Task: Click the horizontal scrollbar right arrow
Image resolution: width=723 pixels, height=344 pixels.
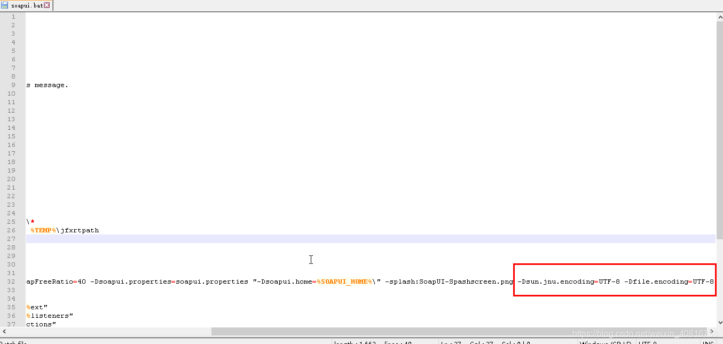Action: (712, 332)
